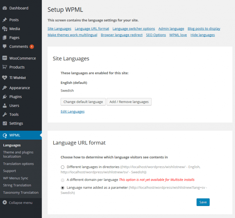
Task: Jump to Site Languages anchor link
Action: [59, 29]
